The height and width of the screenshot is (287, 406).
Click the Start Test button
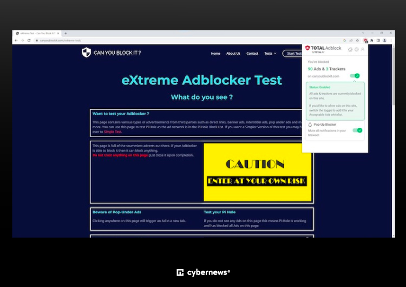292,54
